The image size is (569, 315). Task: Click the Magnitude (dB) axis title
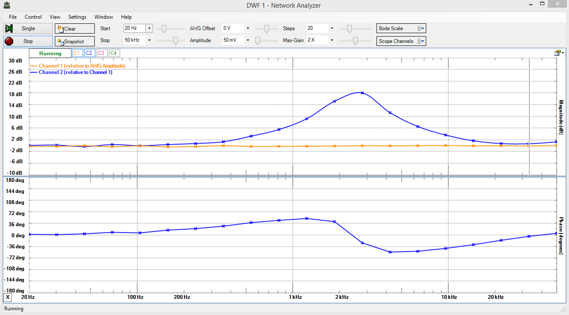[561, 117]
